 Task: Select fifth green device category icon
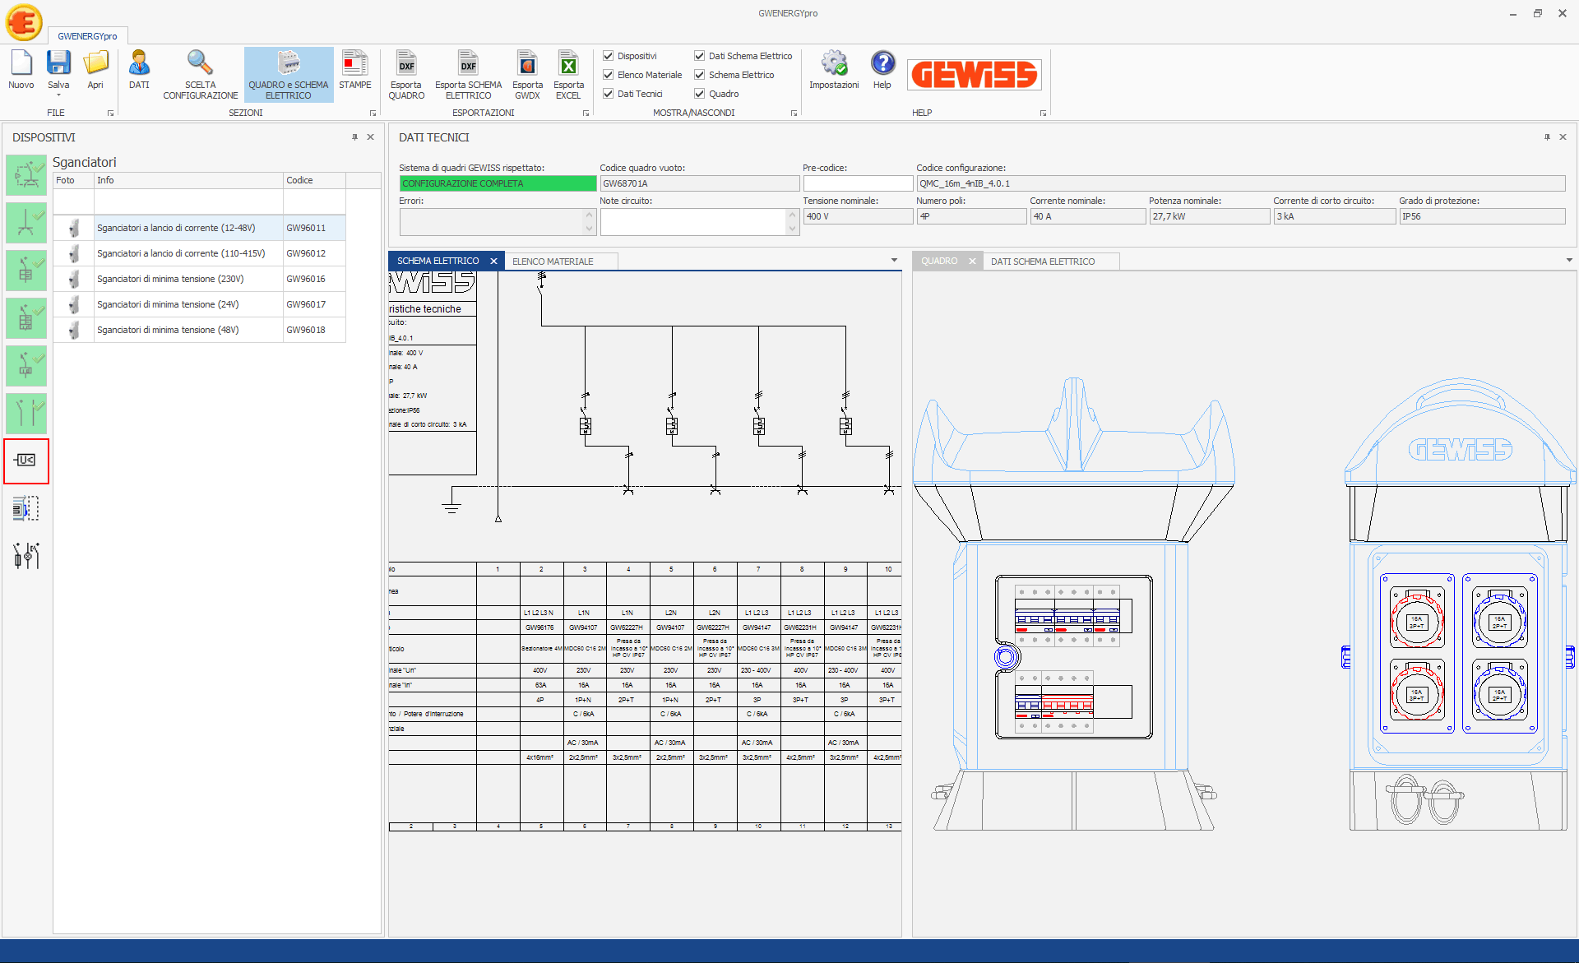tap(26, 366)
